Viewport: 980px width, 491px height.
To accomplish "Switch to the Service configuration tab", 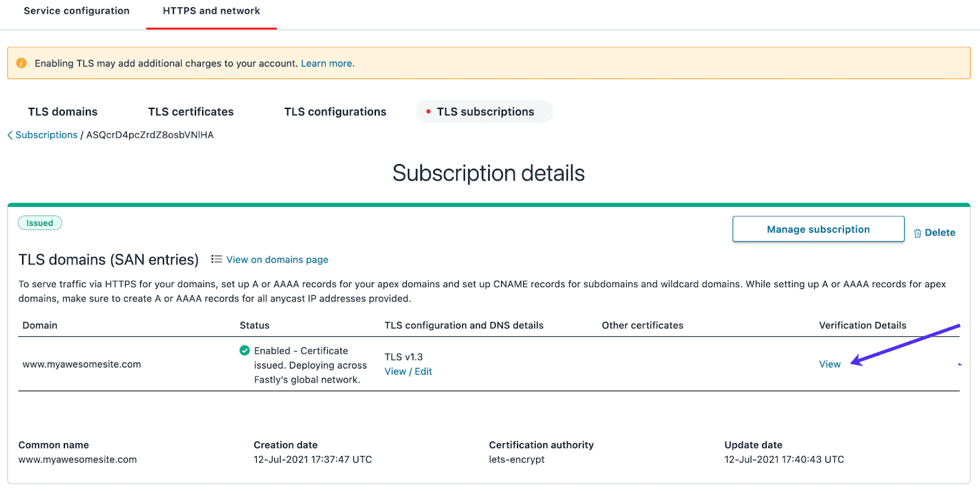I will tap(76, 10).
